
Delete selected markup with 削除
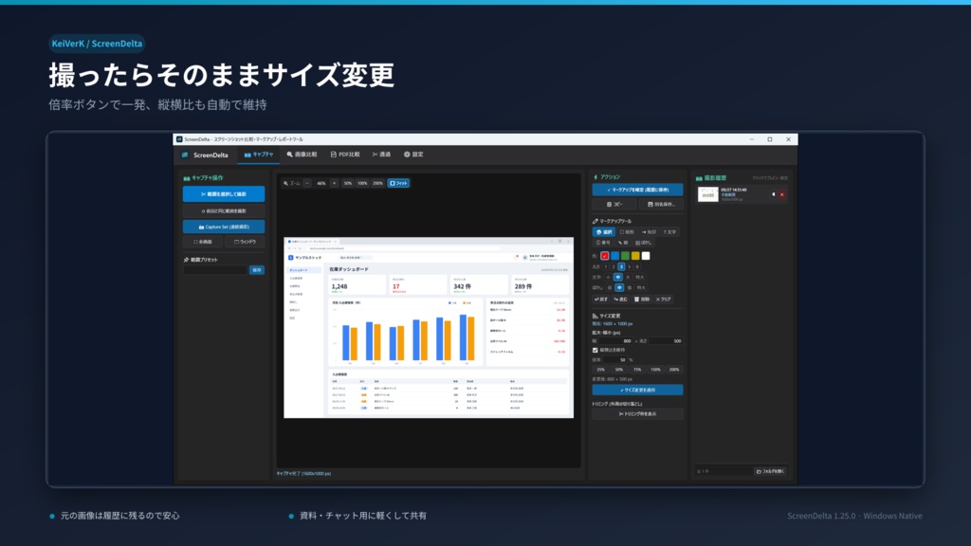tap(642, 300)
